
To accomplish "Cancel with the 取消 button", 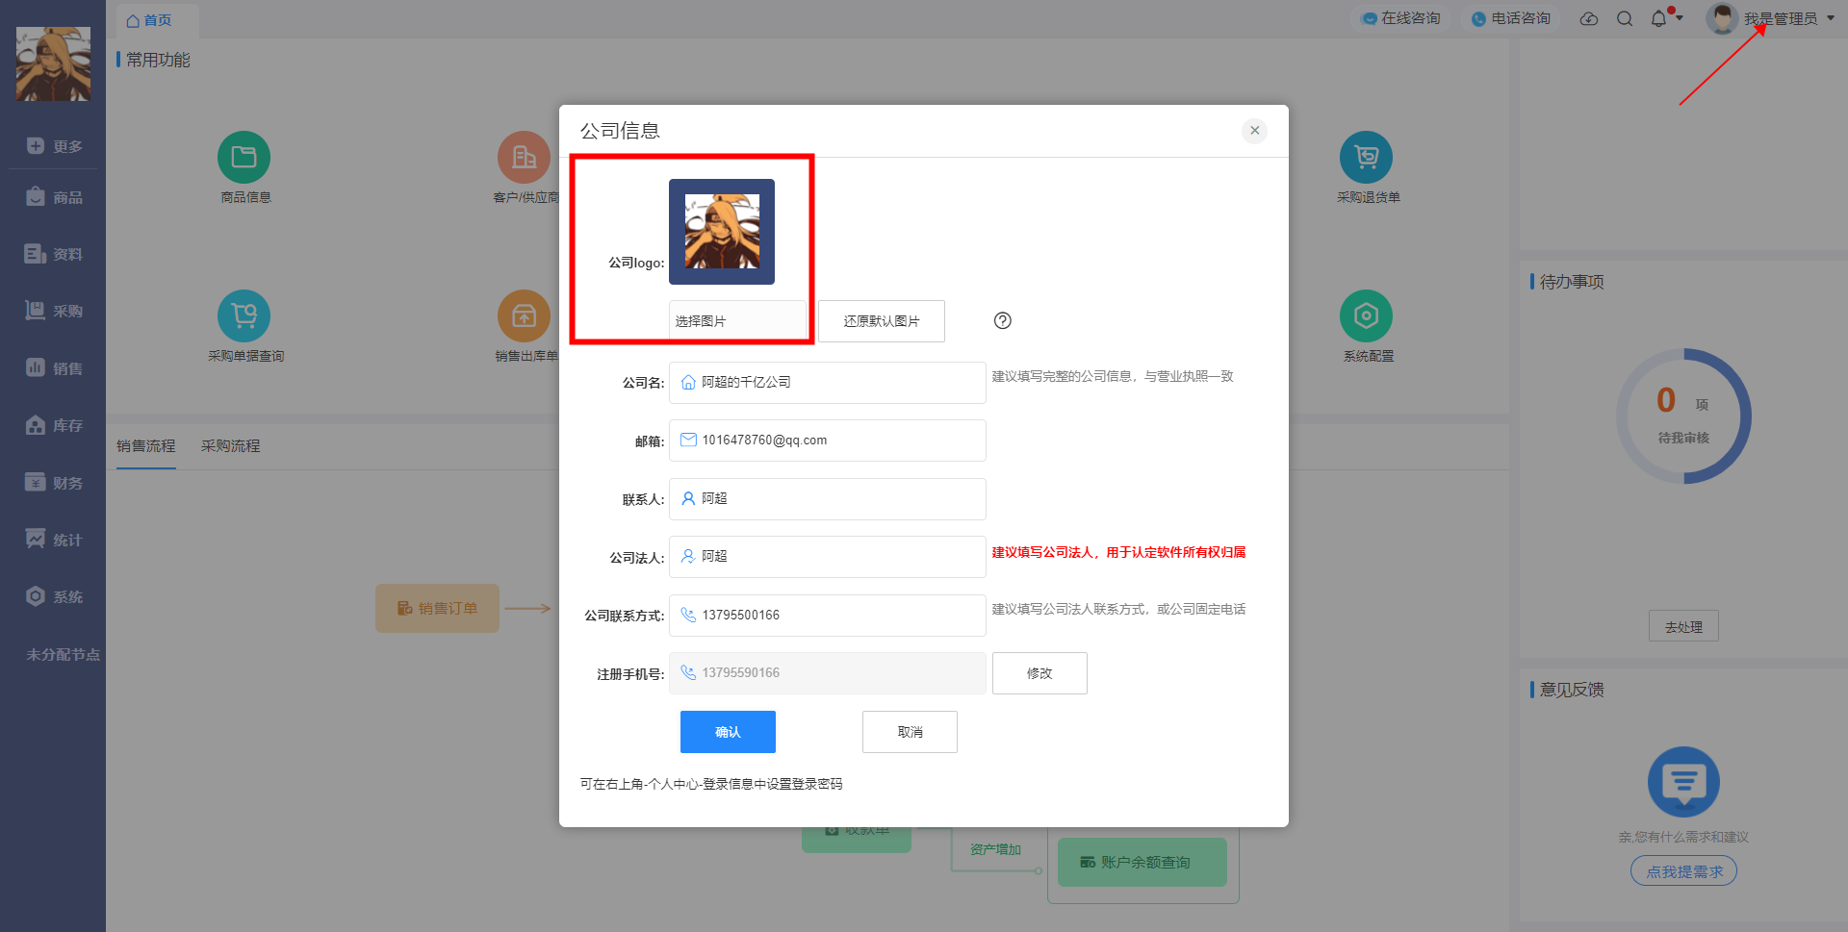I will coord(910,732).
